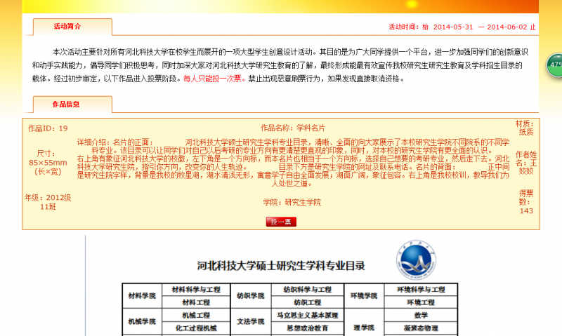Image resolution: width=562 pixels, height=336 pixels.
Task: Click the 河北科技大学硕士研究生学科专业目录 title
Action: [x=281, y=266]
